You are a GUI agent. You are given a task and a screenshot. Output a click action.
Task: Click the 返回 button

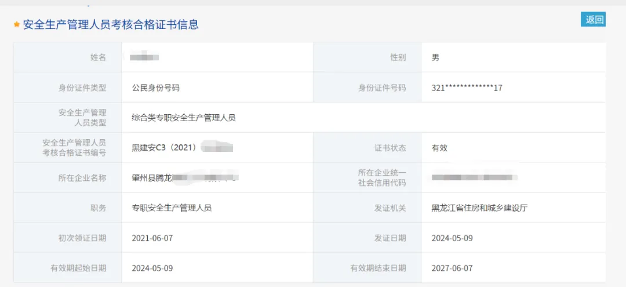[593, 19]
